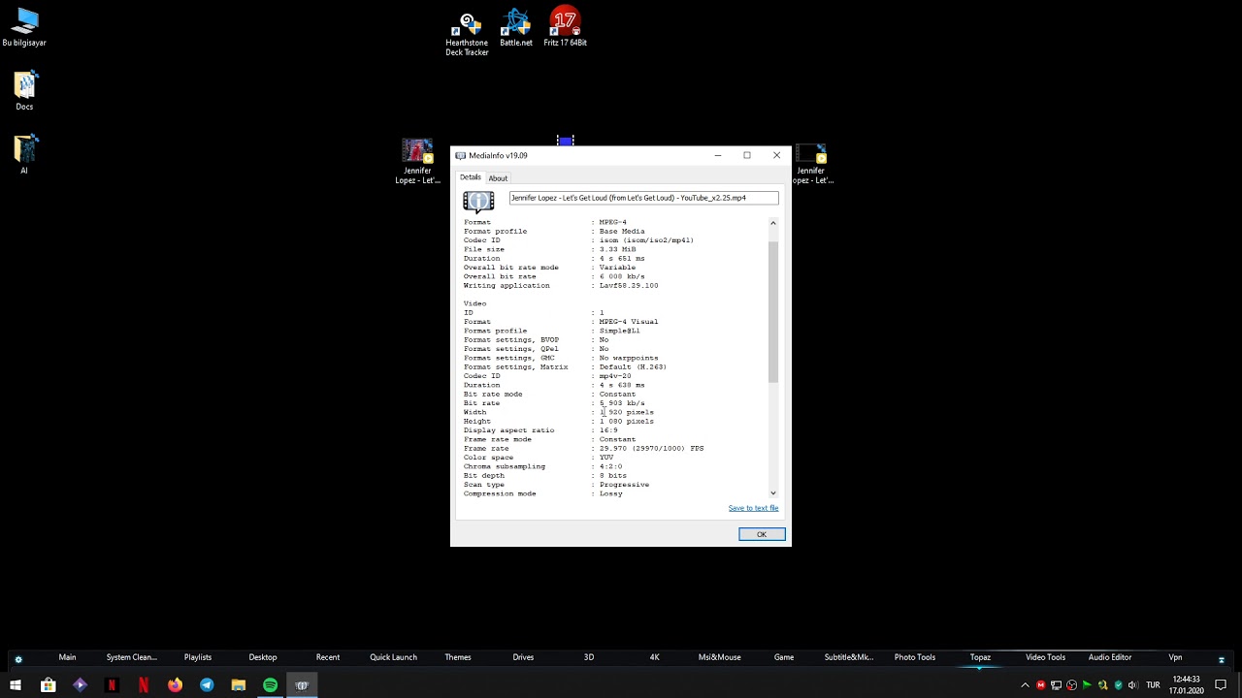Open the second Netflix taskbar icon
The image size is (1242, 698).
point(144,685)
